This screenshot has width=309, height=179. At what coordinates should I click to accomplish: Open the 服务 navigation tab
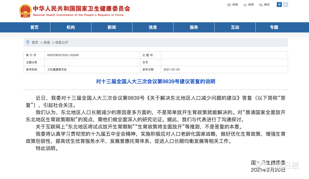(x=194, y=27)
